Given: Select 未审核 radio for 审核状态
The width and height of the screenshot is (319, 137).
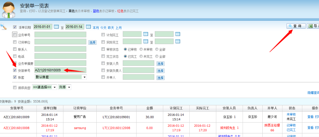Looking at the screenshot, I should tap(141, 49).
